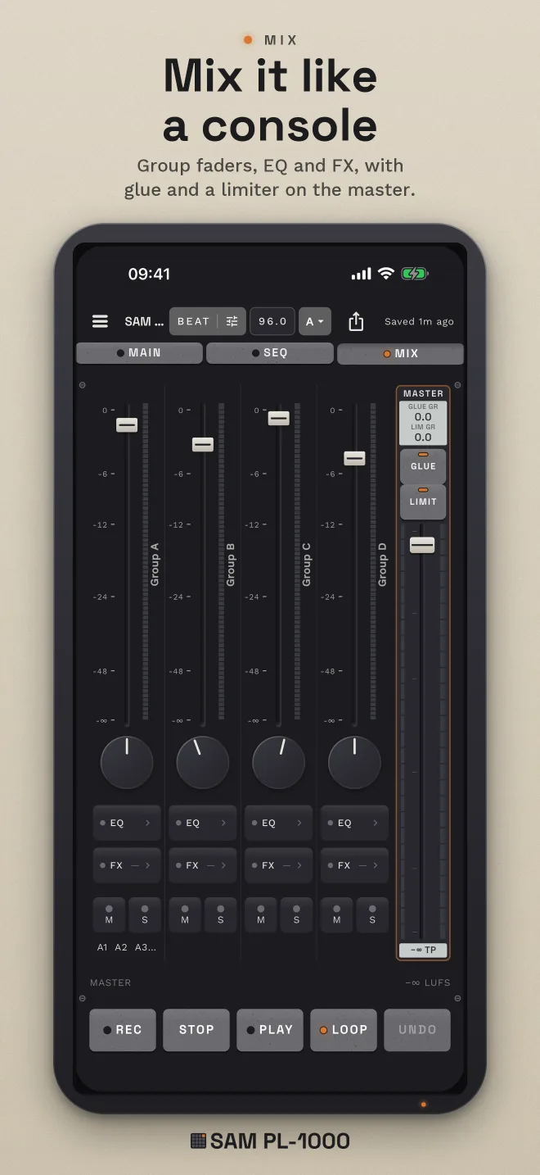Viewport: 540px width, 1175px height.
Task: Click the 'SAM ...' project name
Action: point(144,321)
